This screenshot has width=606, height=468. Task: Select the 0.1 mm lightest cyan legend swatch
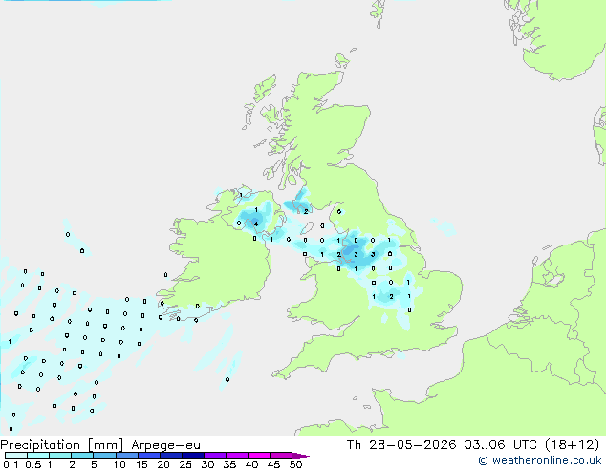(x=16, y=456)
